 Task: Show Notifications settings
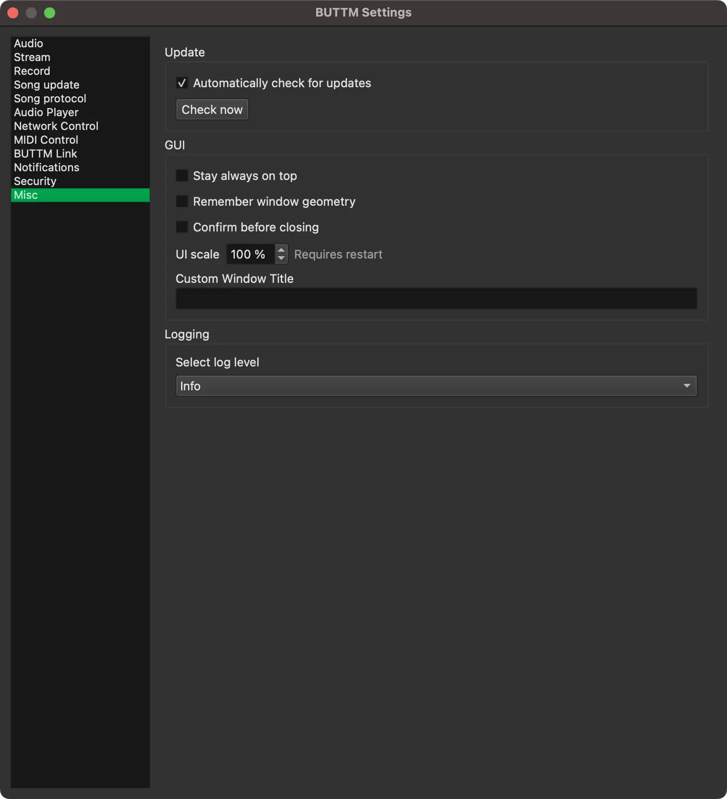pyautogui.click(x=80, y=168)
